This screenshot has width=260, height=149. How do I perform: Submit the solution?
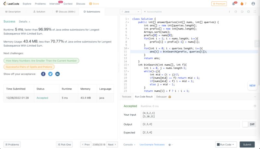tap(247, 144)
